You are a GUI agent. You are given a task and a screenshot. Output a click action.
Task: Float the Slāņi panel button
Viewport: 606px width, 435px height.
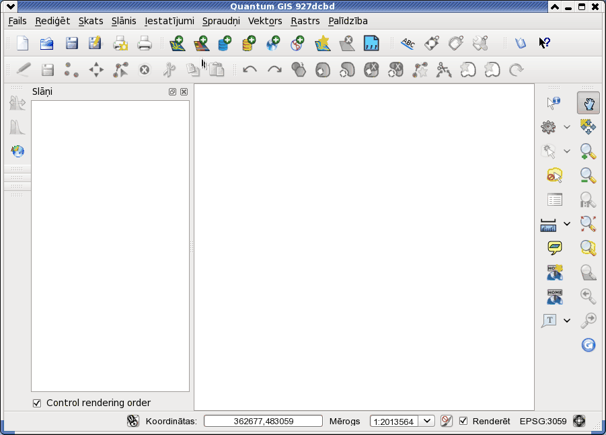[x=172, y=91]
